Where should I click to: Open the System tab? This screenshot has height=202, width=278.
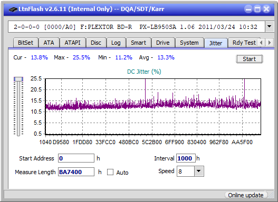coord(189,43)
